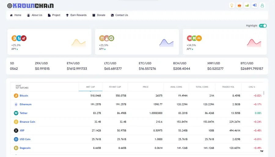Click the table's vertical scrollbar
The height and width of the screenshot is (157, 275).
click(x=264, y=93)
